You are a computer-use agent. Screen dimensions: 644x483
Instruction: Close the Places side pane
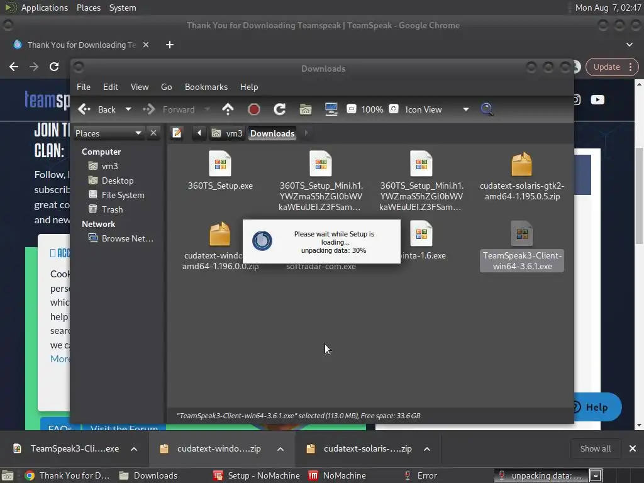(x=153, y=133)
